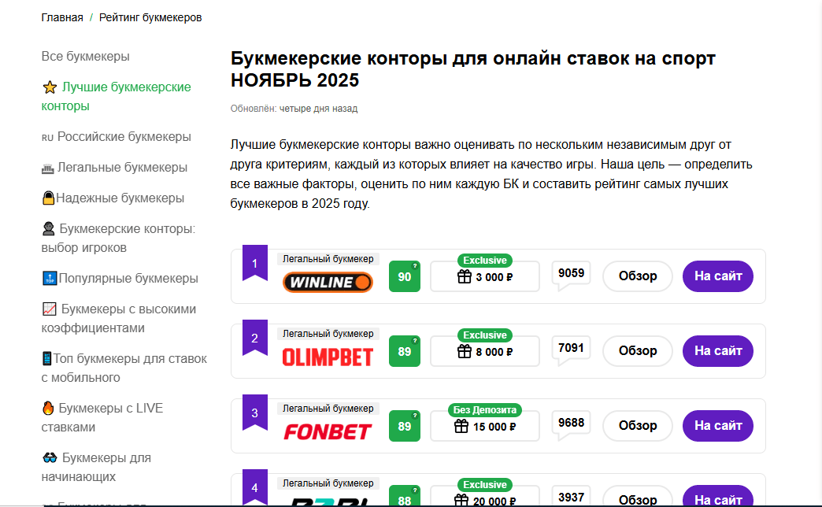Click Olimpbet's 8 000 ₽ gift bonus
Viewport: 822px width, 507px height.
[484, 351]
